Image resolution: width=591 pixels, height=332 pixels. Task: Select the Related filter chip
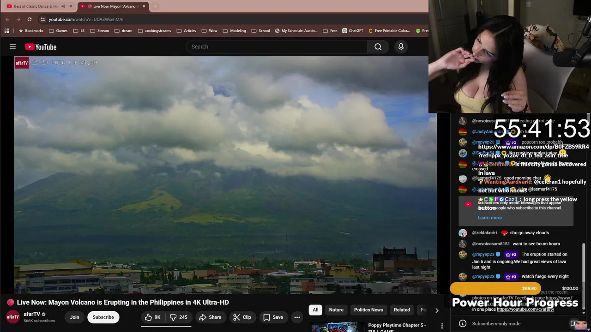coord(402,310)
